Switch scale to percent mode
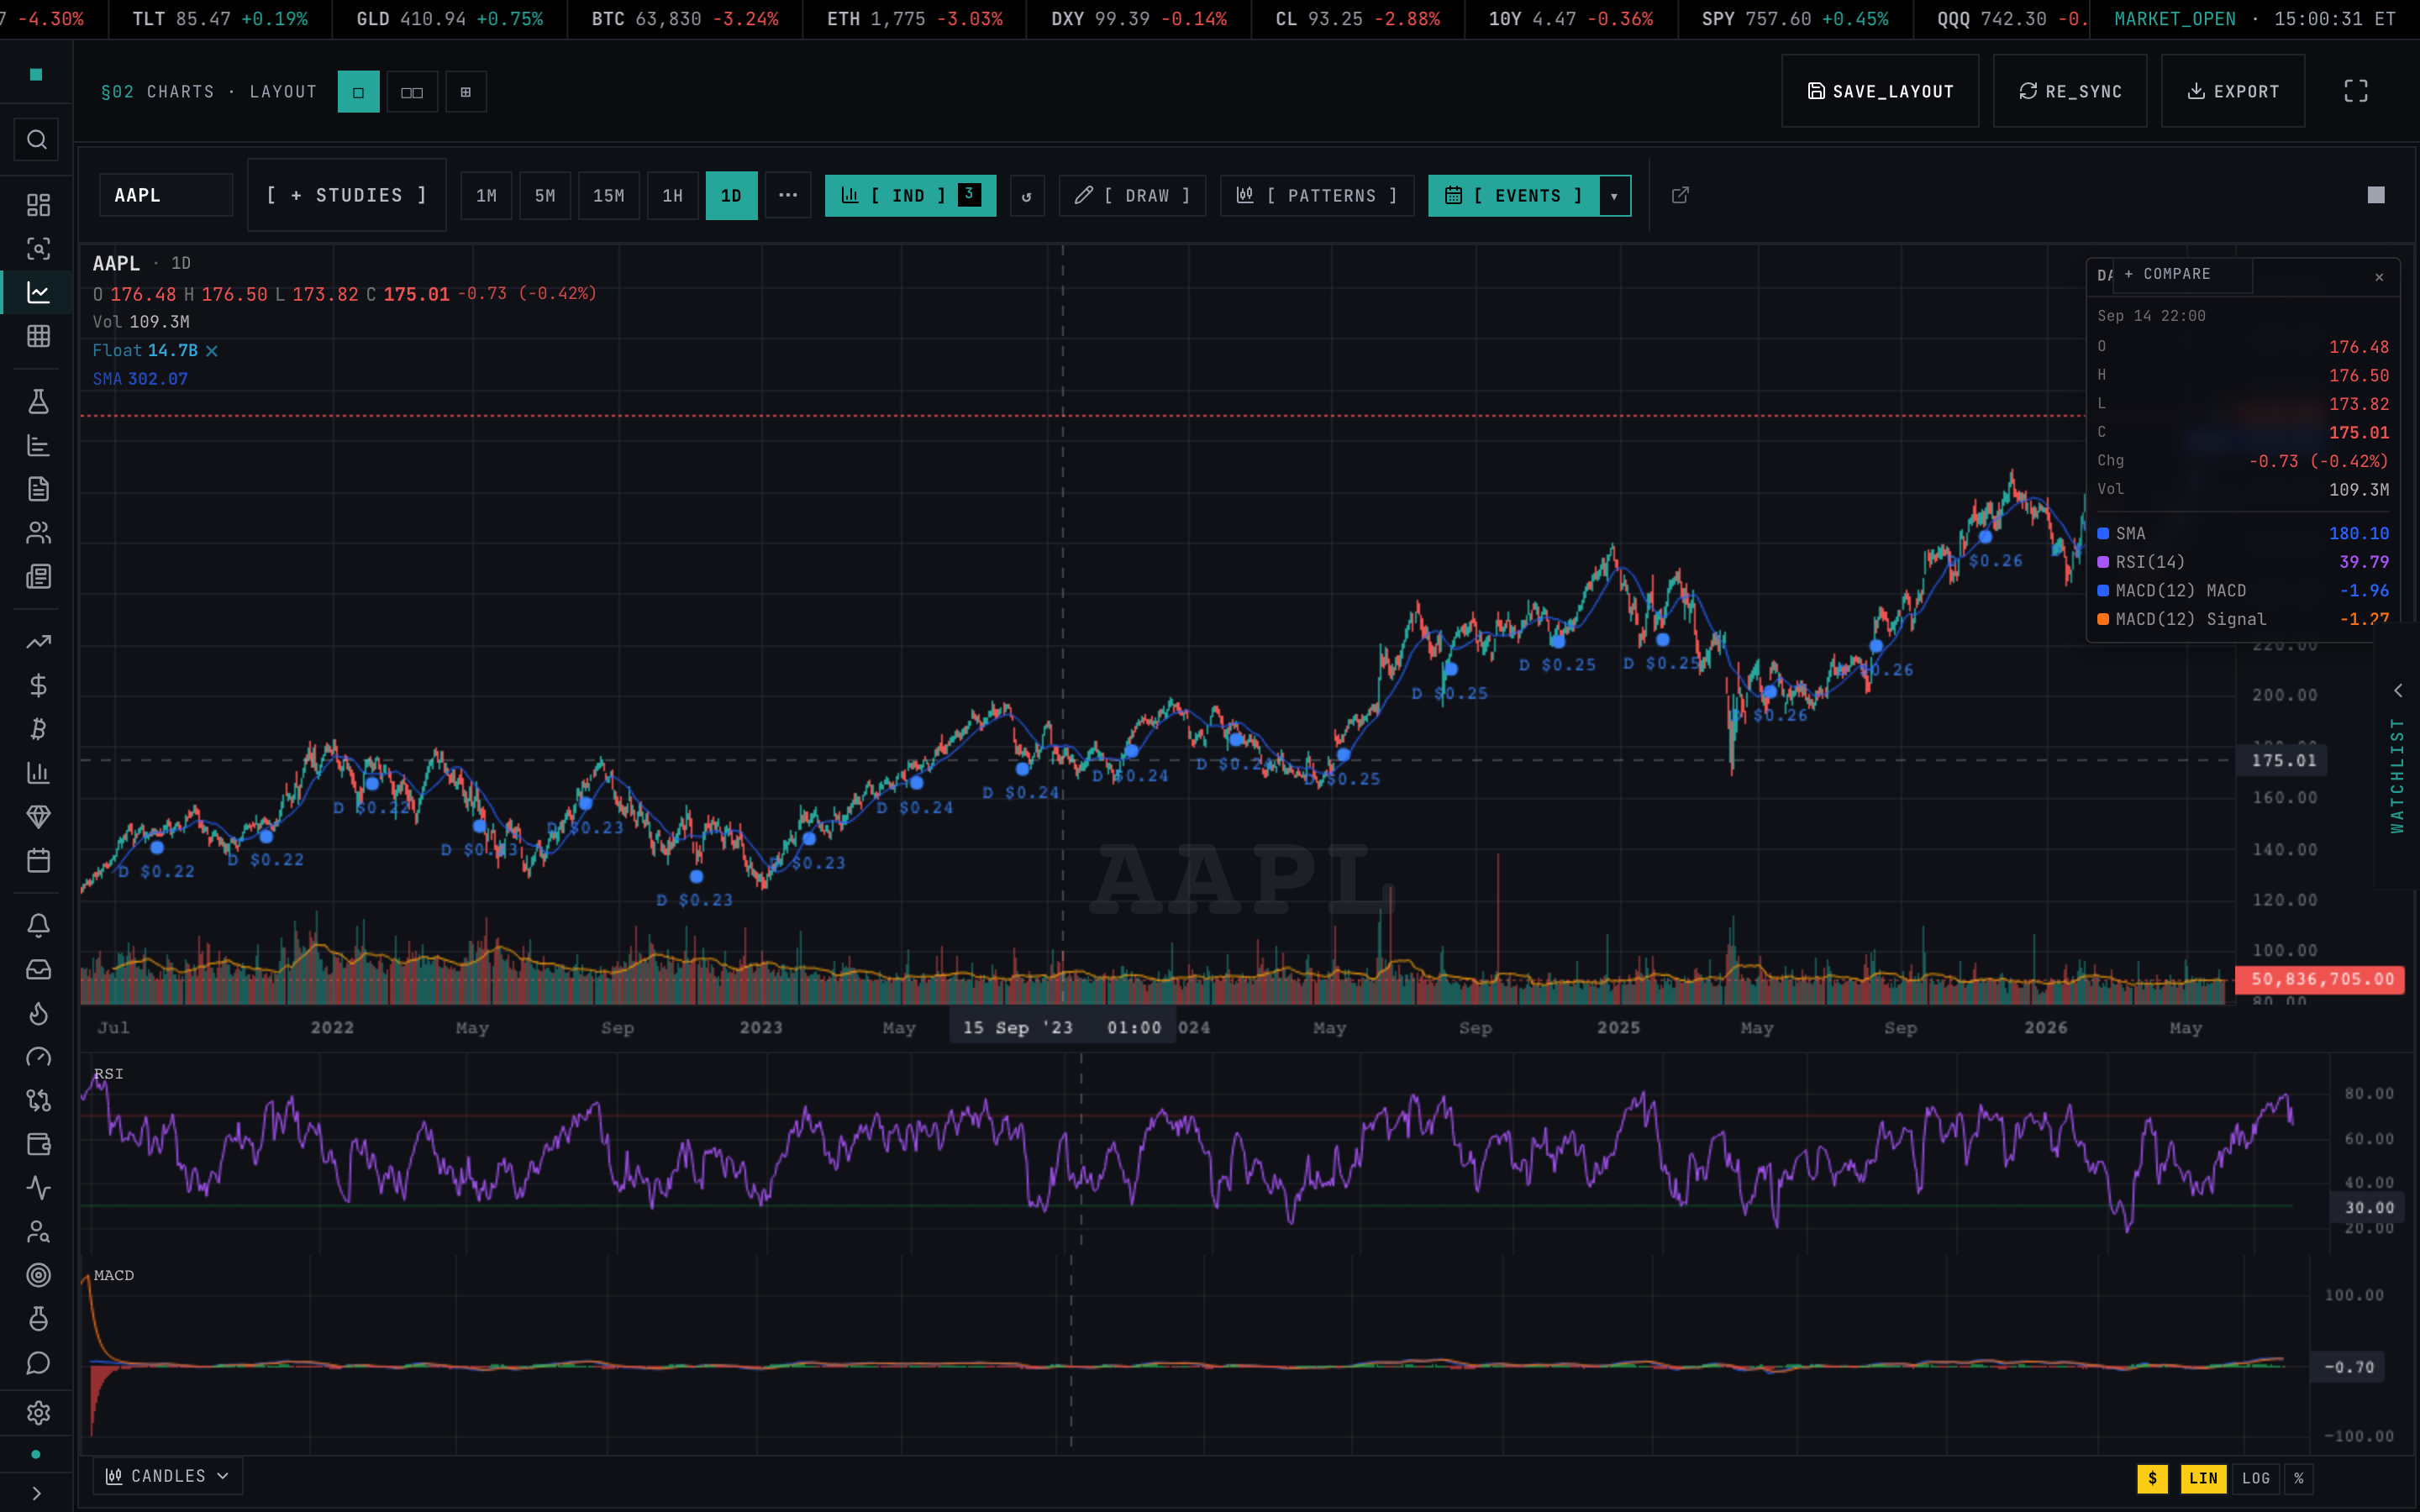Screen dimensions: 2420x1512 (2299, 1478)
